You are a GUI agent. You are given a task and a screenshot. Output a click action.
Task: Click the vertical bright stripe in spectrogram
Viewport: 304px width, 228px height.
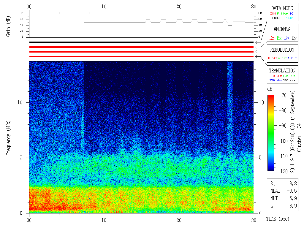point(230,107)
